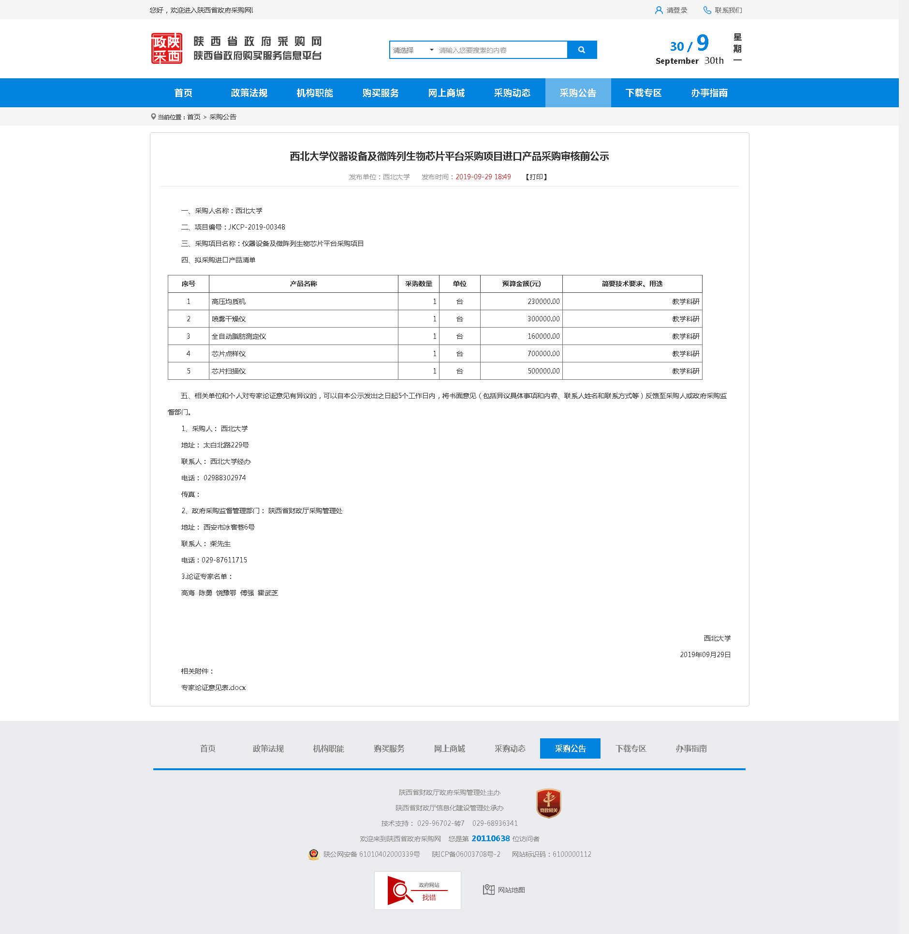Click table cell 全自动脂肪测定仪
This screenshot has height=934, width=909.
click(x=304, y=336)
